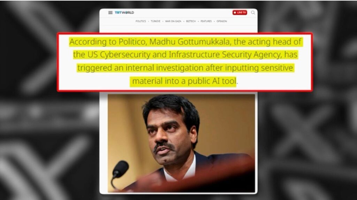
Task: Click the search magnifier icon
Action: pos(253,13)
